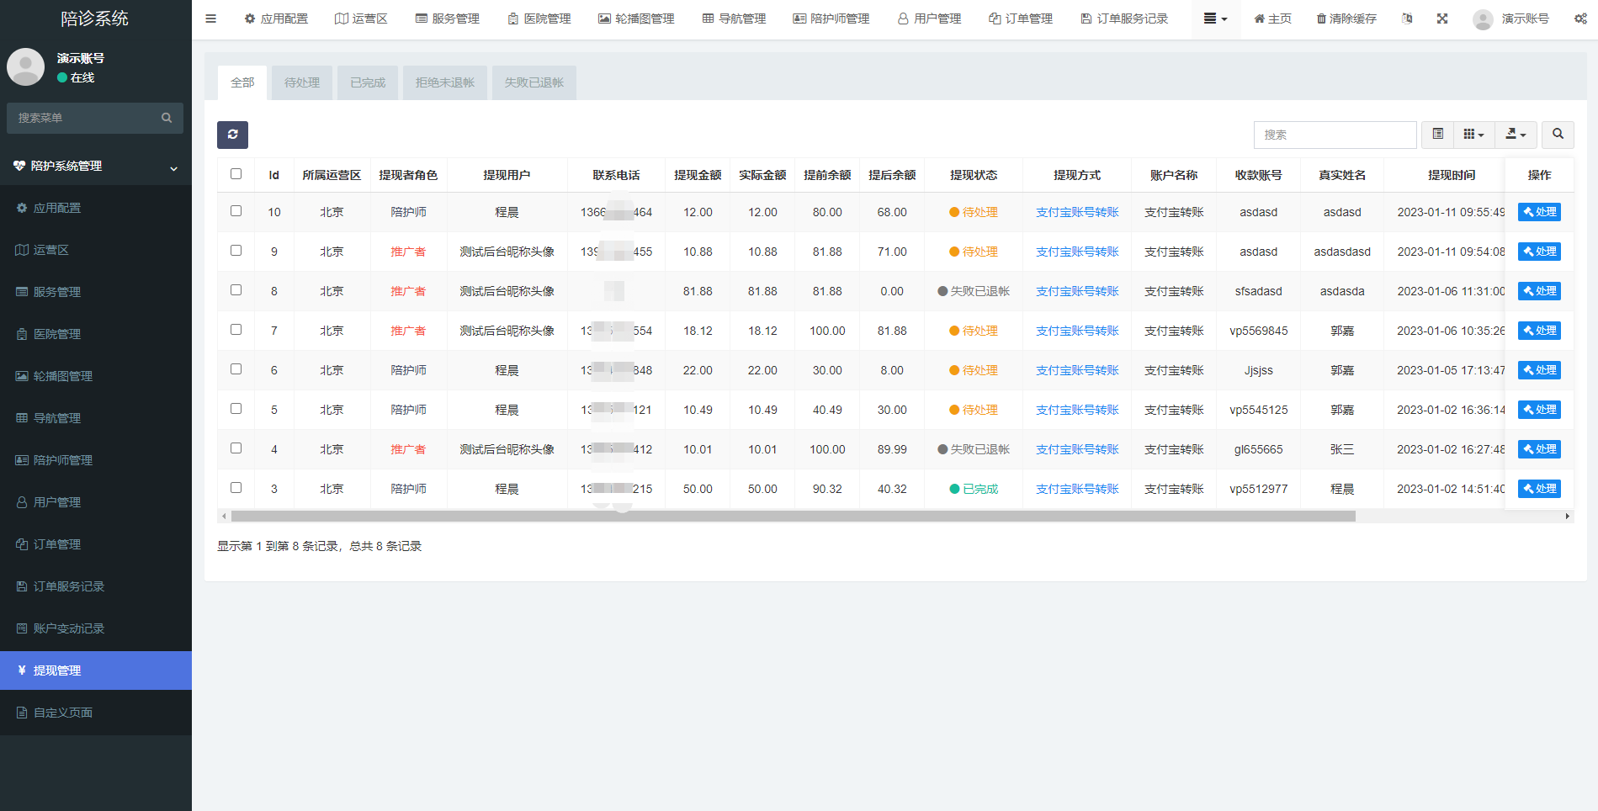The height and width of the screenshot is (811, 1598).
Task: Open 账户变动记录 in the sidebar
Action: [x=96, y=628]
